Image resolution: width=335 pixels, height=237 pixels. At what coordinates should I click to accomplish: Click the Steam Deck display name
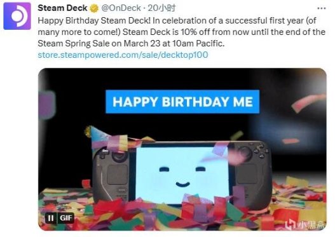click(x=62, y=8)
